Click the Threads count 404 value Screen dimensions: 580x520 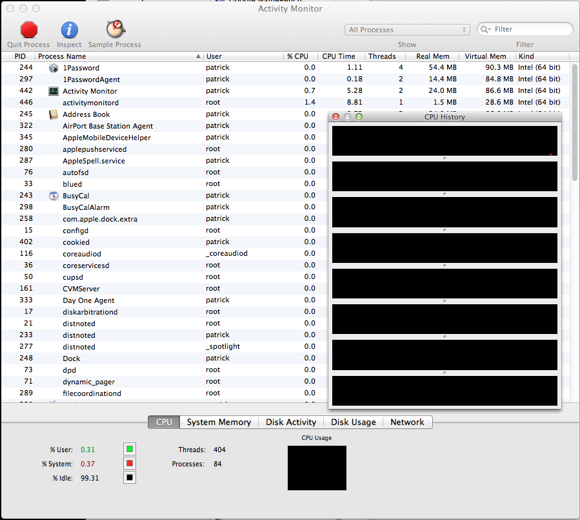219,450
